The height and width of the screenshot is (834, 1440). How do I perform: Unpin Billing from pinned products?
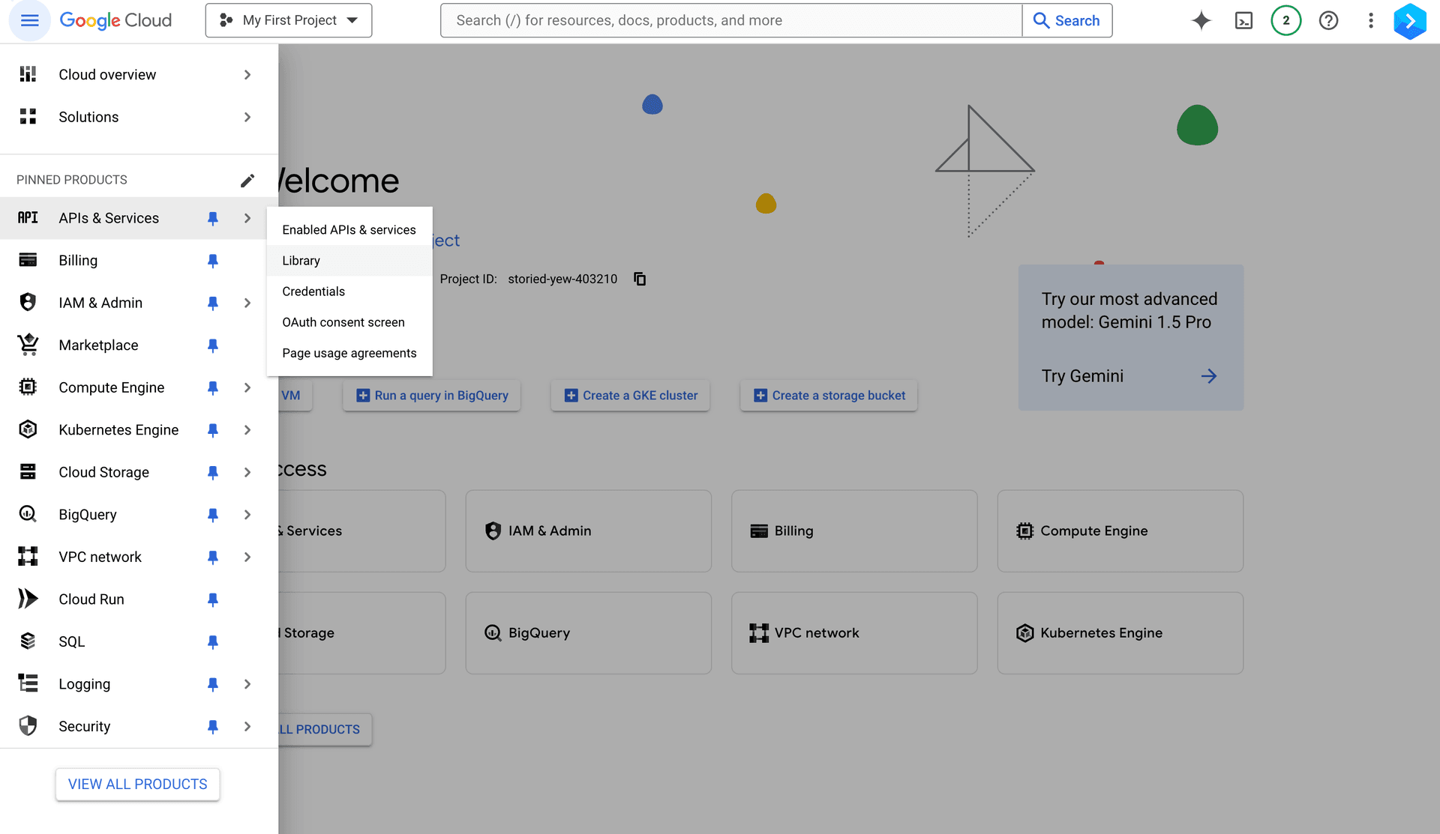[213, 260]
